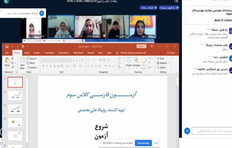The width and height of the screenshot is (232, 148).
Task: Click the fullscreen icon on teacher's video tile
Action: pos(131,18)
